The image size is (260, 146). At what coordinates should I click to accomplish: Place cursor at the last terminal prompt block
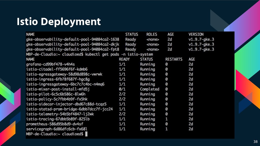tap(86, 134)
